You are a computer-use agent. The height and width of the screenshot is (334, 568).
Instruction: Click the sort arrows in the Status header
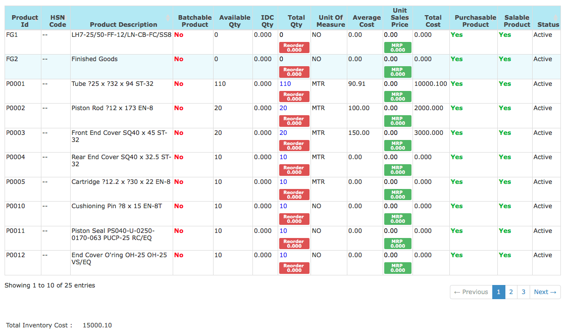[556, 18]
